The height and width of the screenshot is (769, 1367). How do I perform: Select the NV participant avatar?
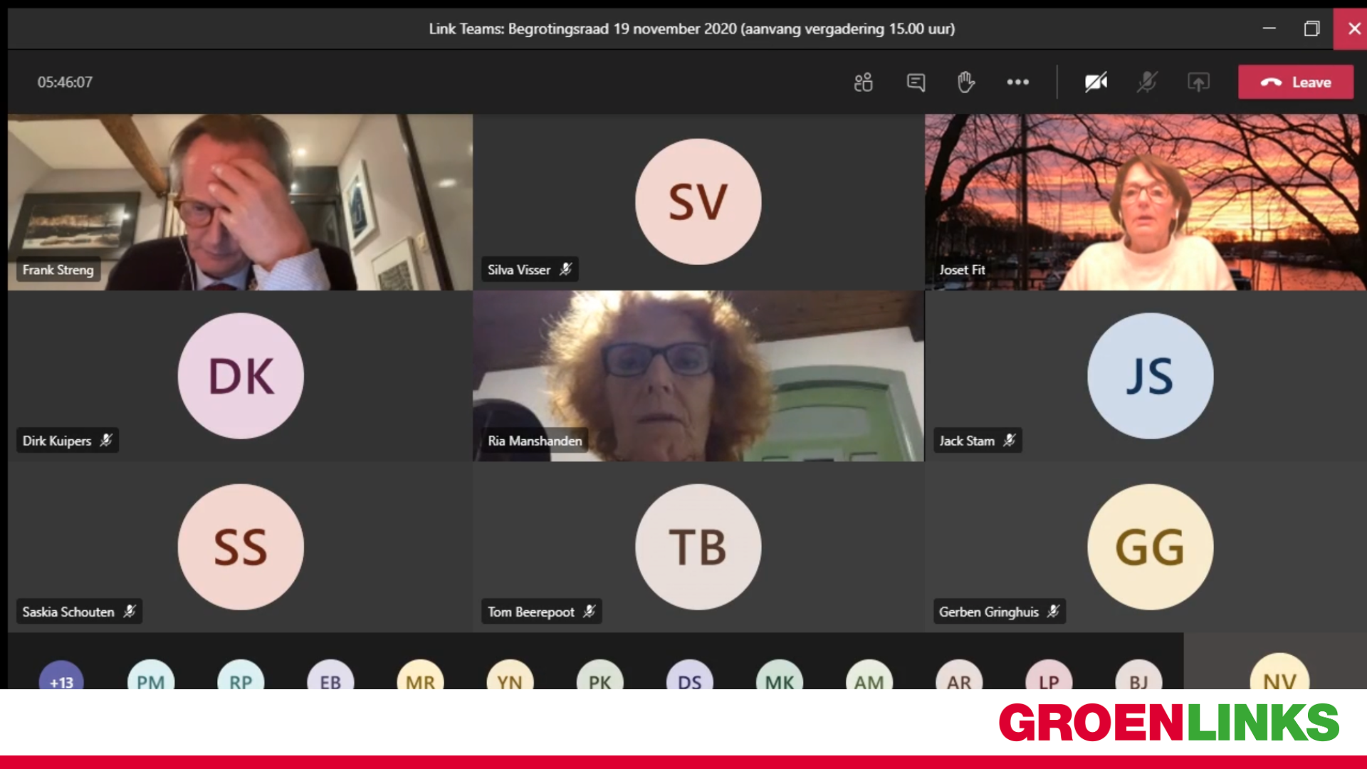[1279, 674]
